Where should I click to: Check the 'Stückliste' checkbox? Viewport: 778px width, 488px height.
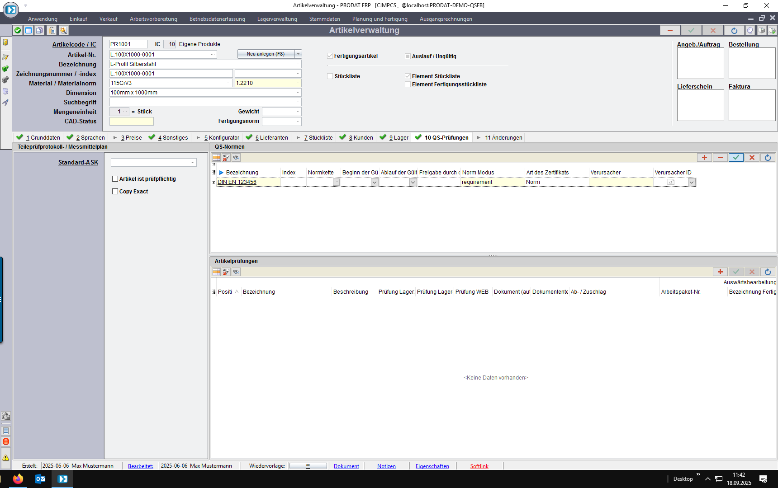(x=330, y=76)
